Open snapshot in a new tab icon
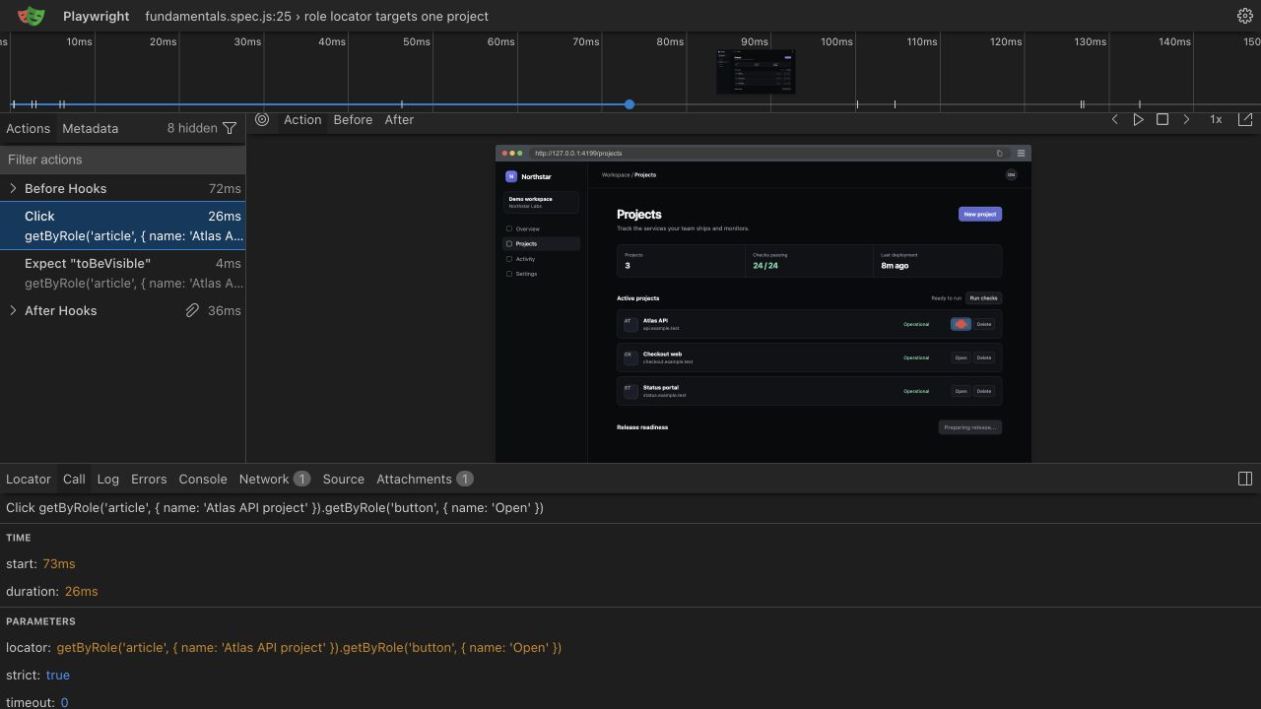Viewport: 1261px width, 709px height. pyautogui.click(x=1245, y=119)
